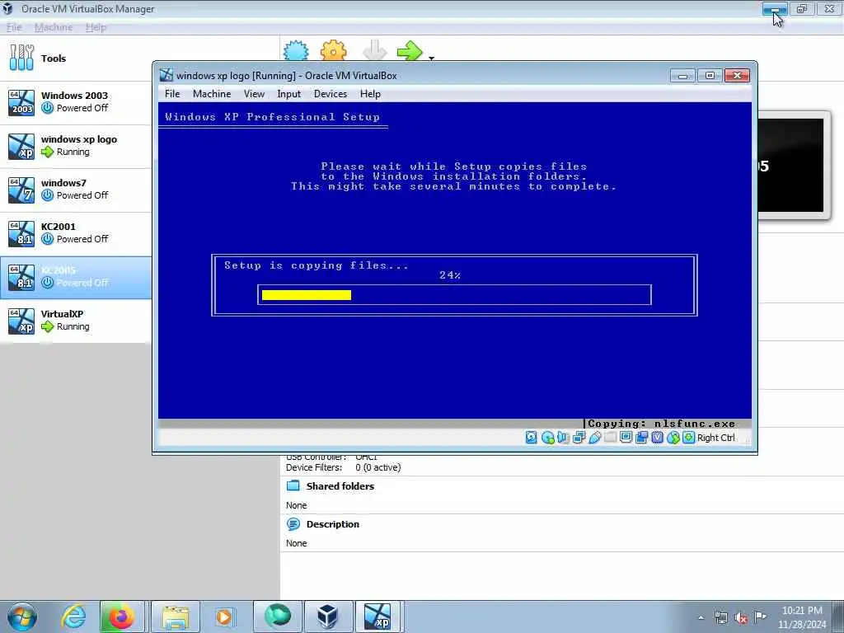Screen dimensions: 844x633
Task: Click the VM window title bar icon
Action: (x=166, y=75)
